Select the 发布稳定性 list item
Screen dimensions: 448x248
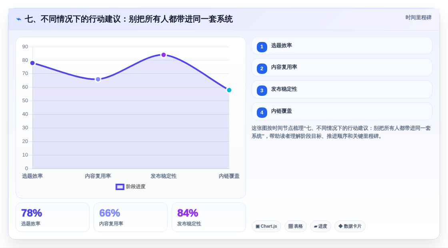(x=342, y=89)
